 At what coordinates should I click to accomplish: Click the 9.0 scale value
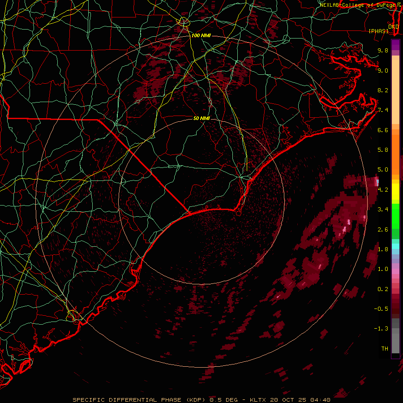tap(383, 70)
